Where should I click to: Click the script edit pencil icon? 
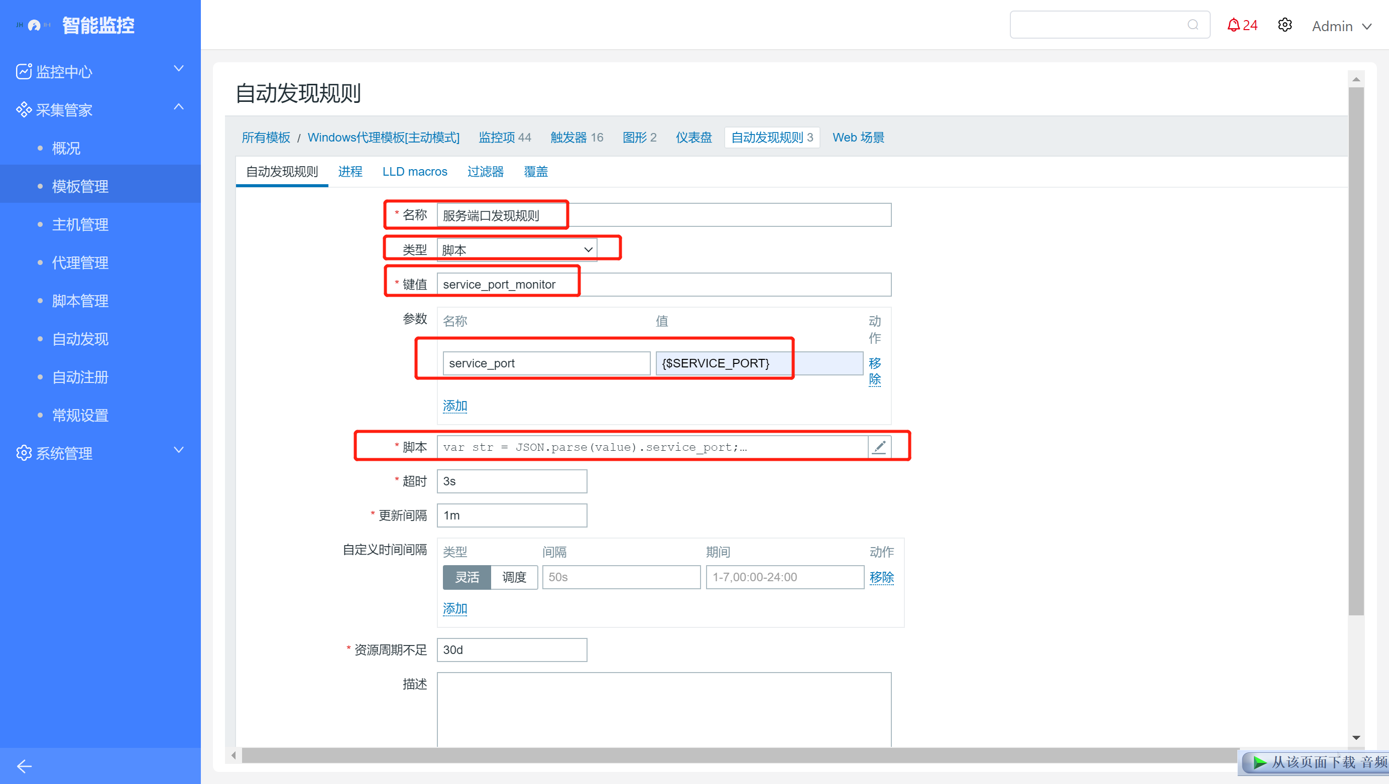tap(879, 447)
